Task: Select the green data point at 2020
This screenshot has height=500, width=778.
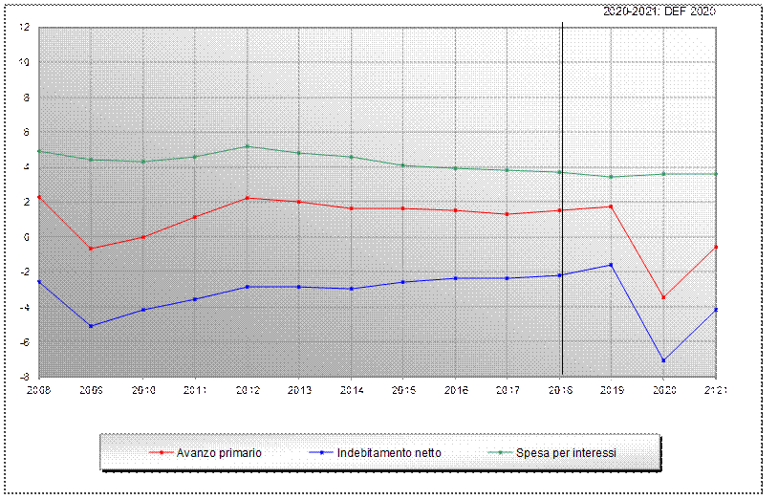Action: [x=663, y=174]
